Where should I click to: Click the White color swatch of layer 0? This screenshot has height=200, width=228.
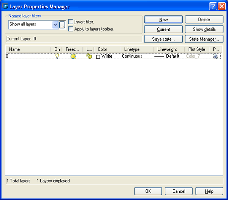98,57
